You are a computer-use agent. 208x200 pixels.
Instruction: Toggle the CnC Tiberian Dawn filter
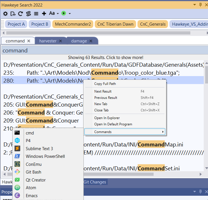pos(115,24)
